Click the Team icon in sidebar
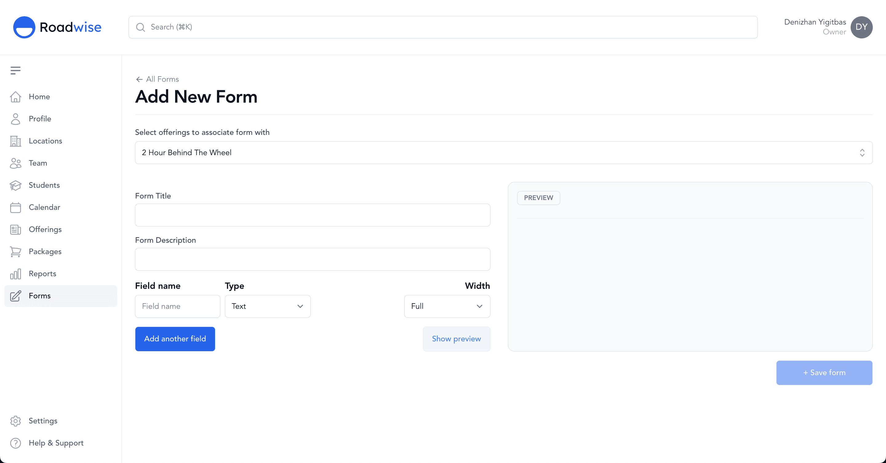 click(16, 163)
